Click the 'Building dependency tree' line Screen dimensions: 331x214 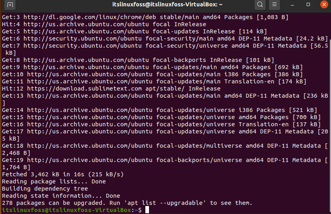(45, 189)
